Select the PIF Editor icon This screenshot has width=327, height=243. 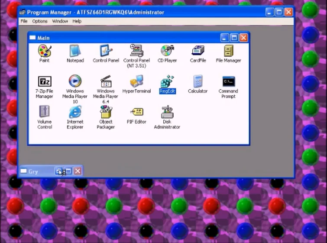click(136, 112)
